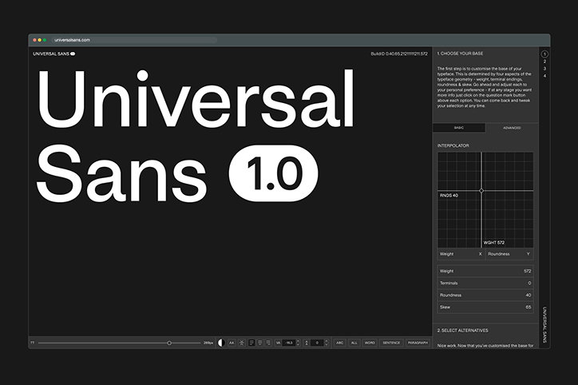
Task: Click the Skew row showing 65
Action: 485,308
